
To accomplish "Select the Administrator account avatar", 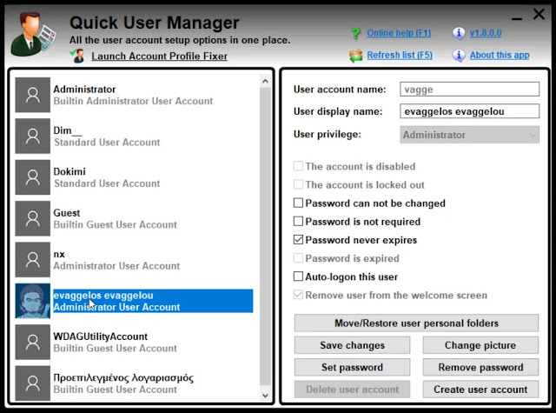I will click(x=33, y=95).
